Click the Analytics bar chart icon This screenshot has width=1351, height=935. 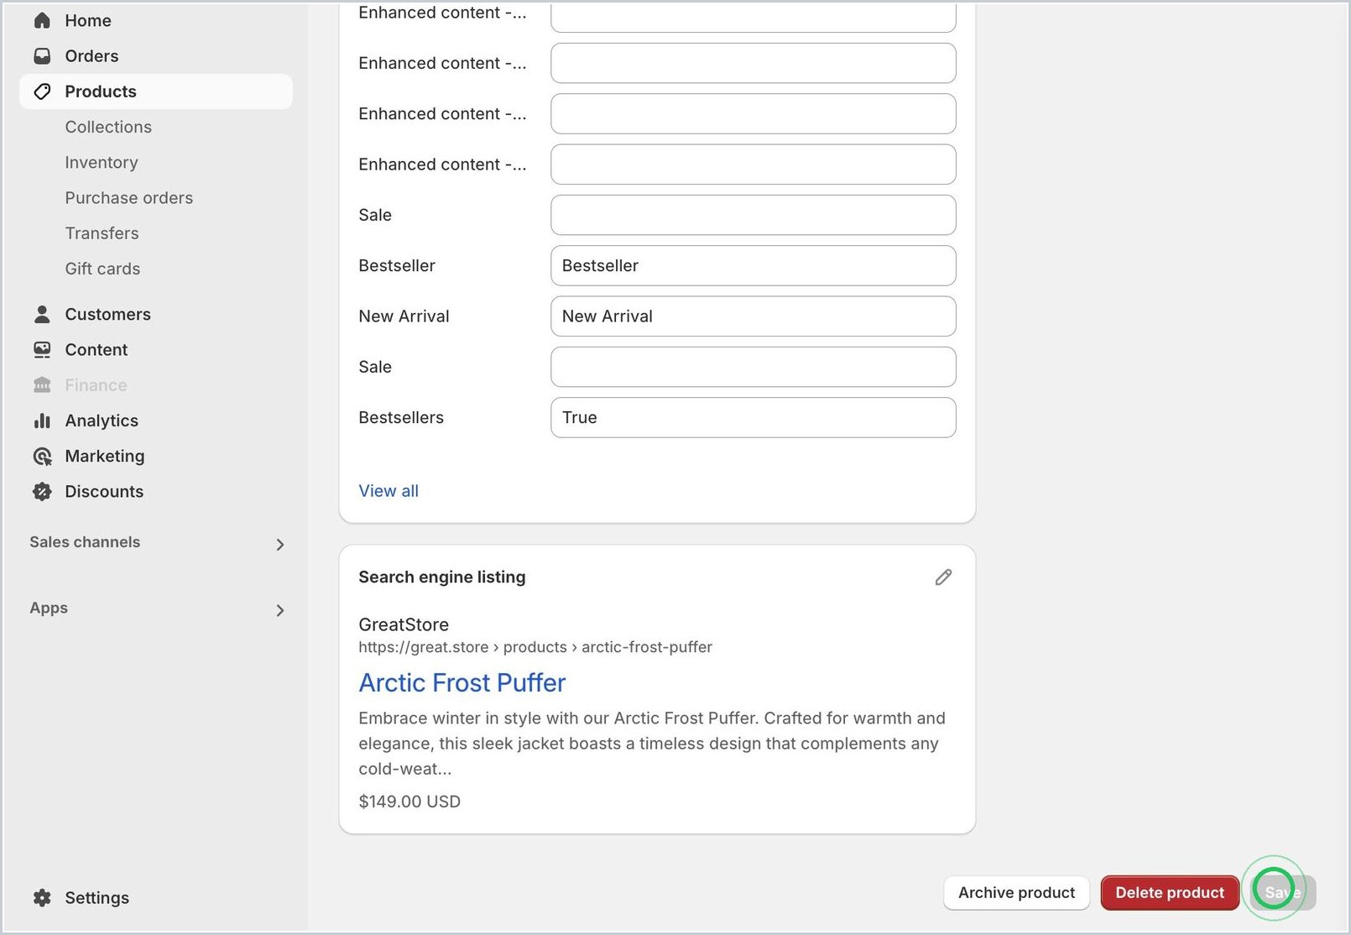click(42, 420)
